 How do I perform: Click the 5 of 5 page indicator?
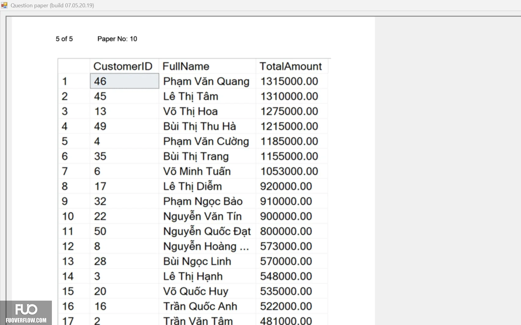(x=64, y=39)
